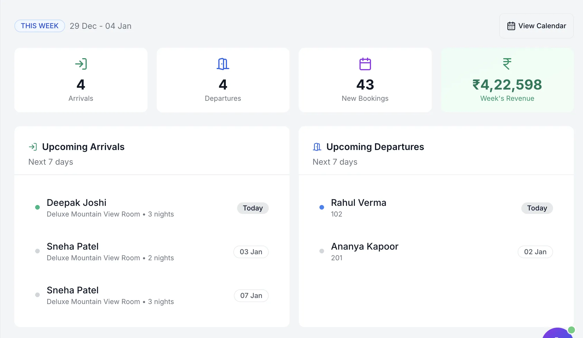The width and height of the screenshot is (583, 338).
Task: Click the Arrivals card login-arrow icon
Action: coord(81,64)
